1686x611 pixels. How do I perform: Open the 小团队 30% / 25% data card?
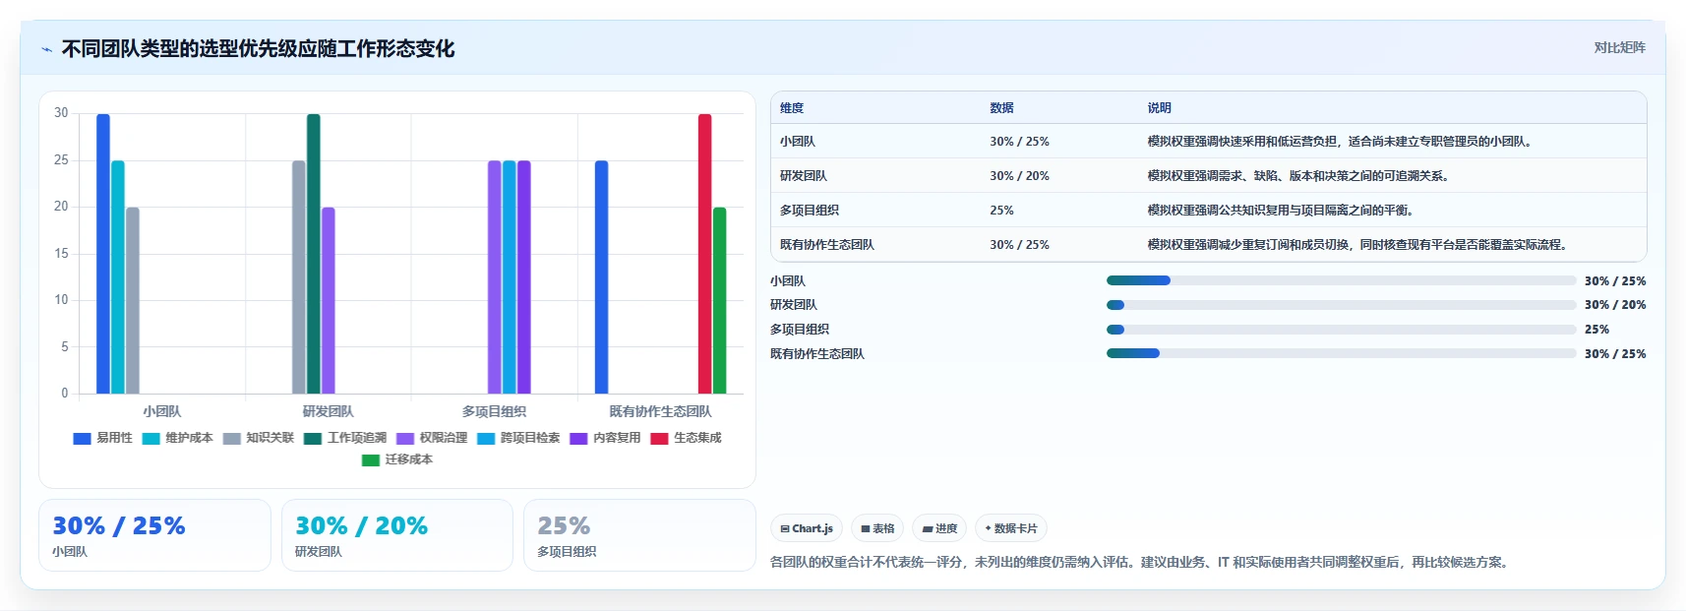(x=154, y=535)
